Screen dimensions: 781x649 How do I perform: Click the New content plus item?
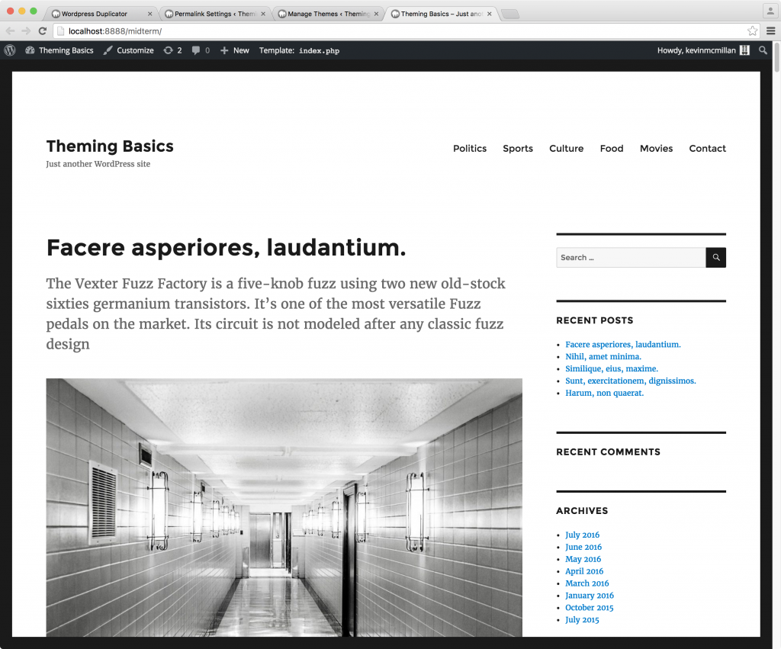235,50
